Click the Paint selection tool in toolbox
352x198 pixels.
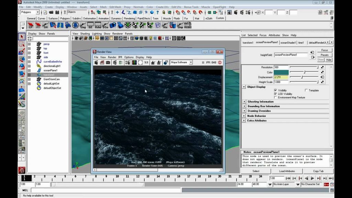(x=22, y=52)
